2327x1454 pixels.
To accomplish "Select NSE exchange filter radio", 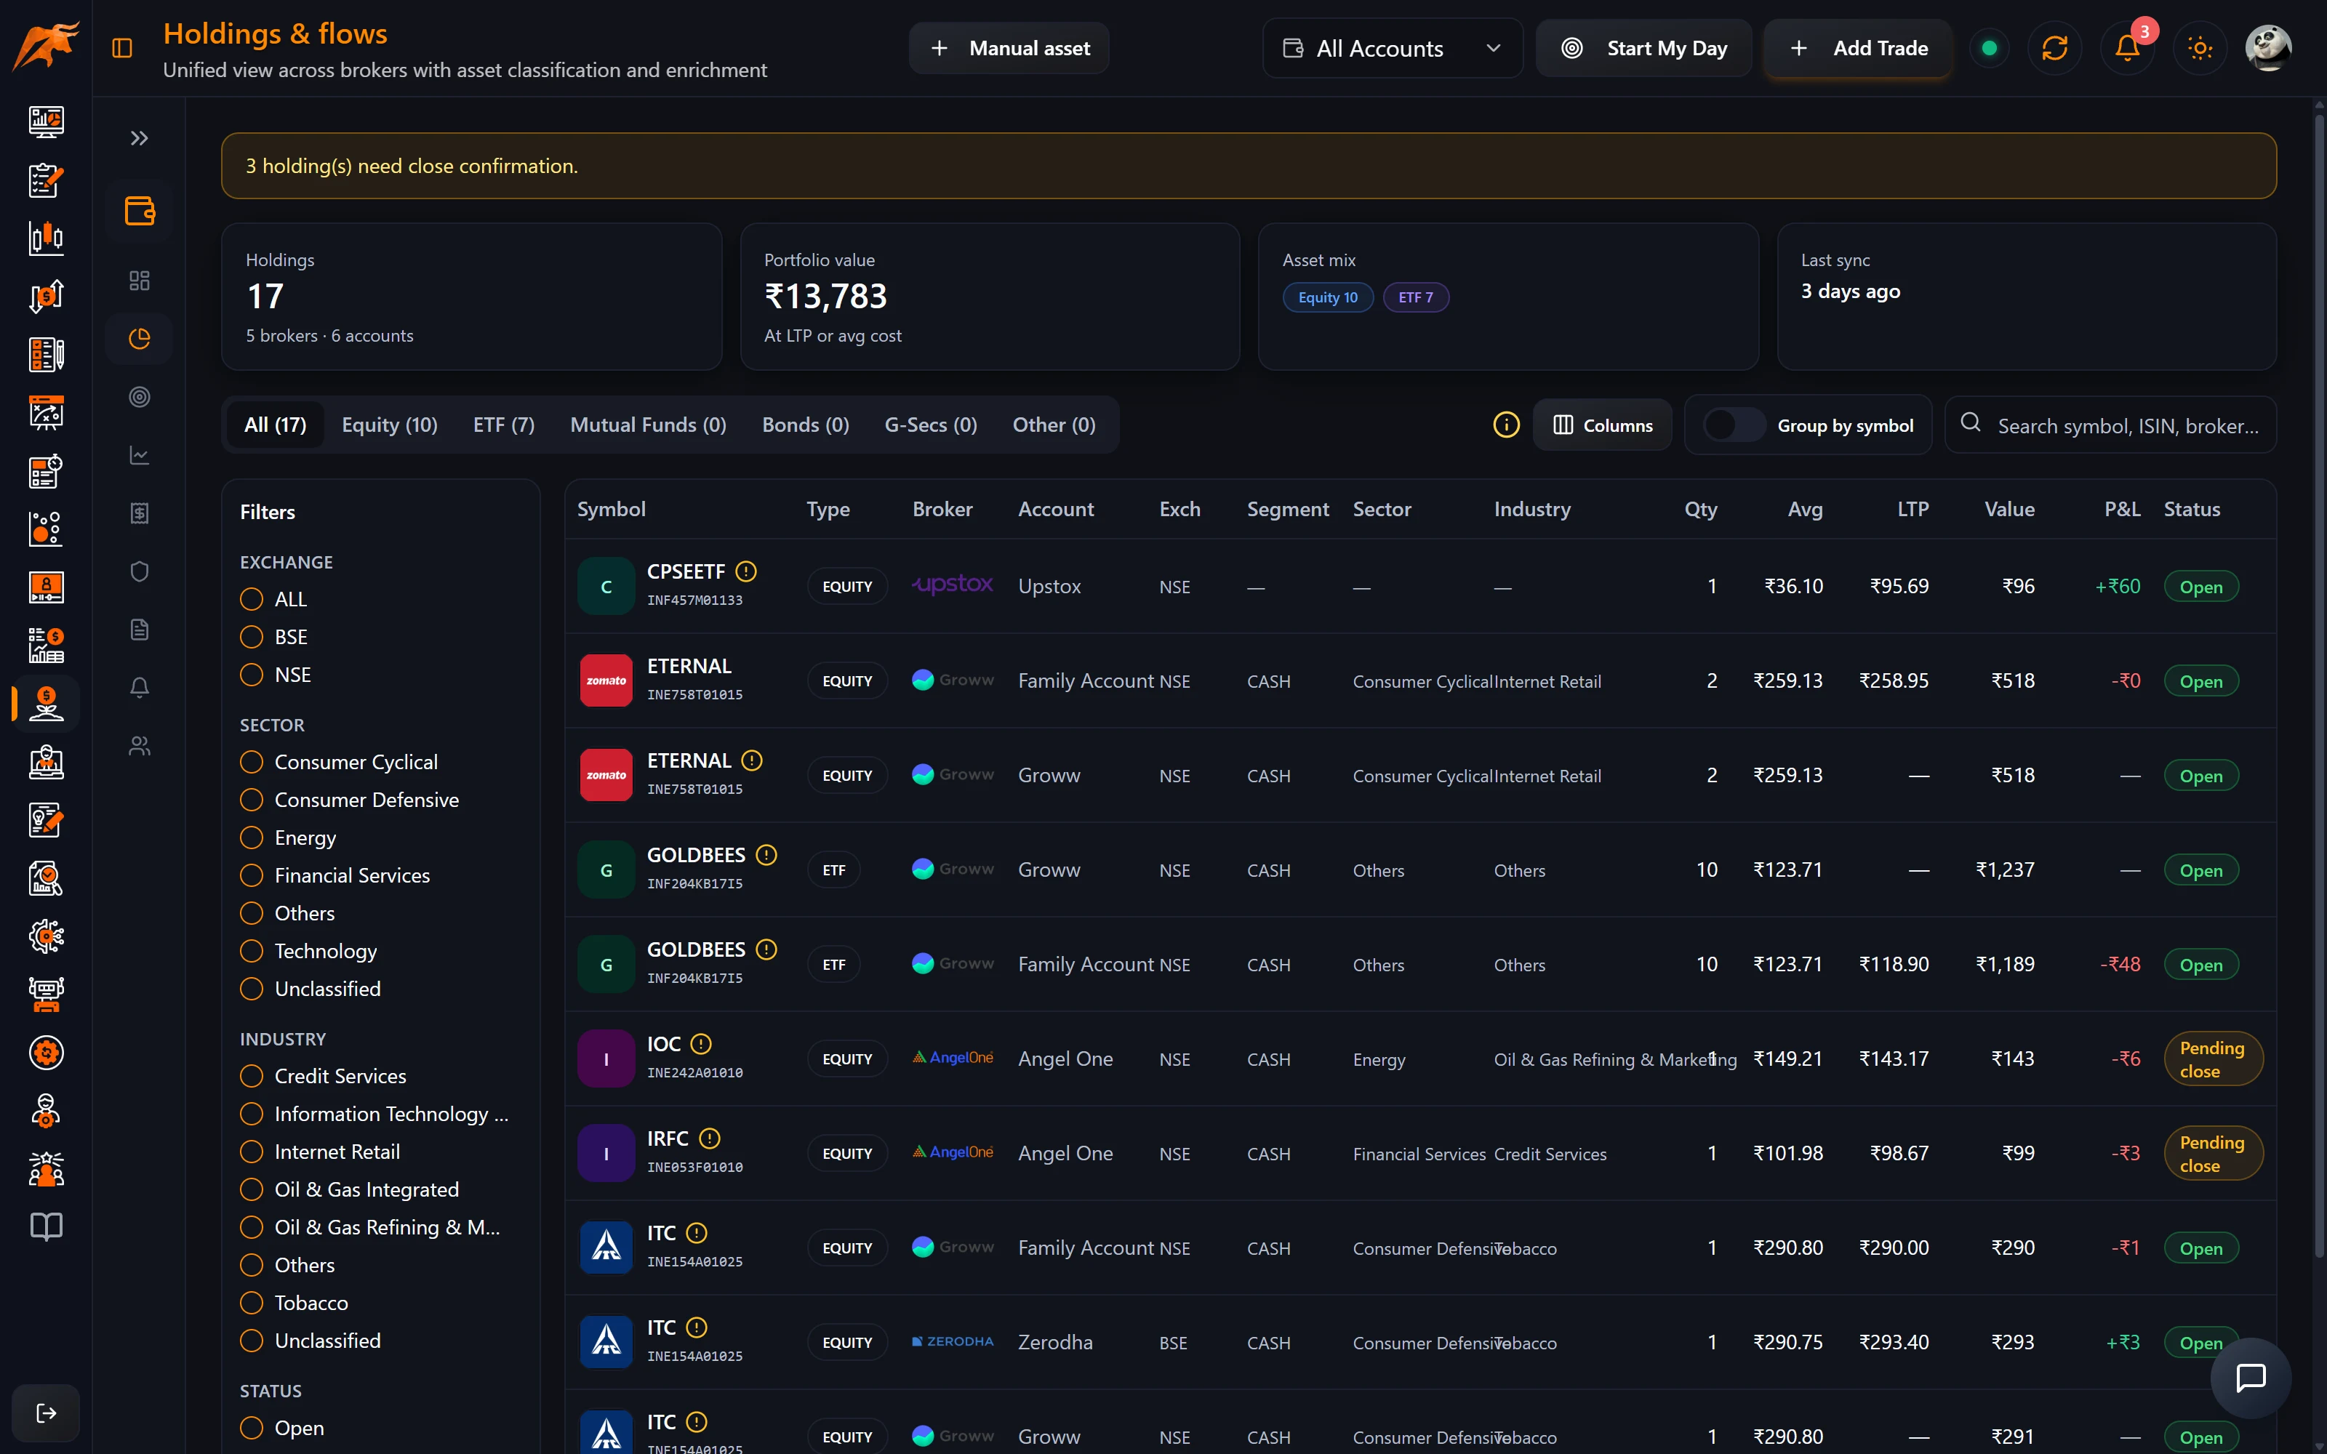I will (252, 675).
